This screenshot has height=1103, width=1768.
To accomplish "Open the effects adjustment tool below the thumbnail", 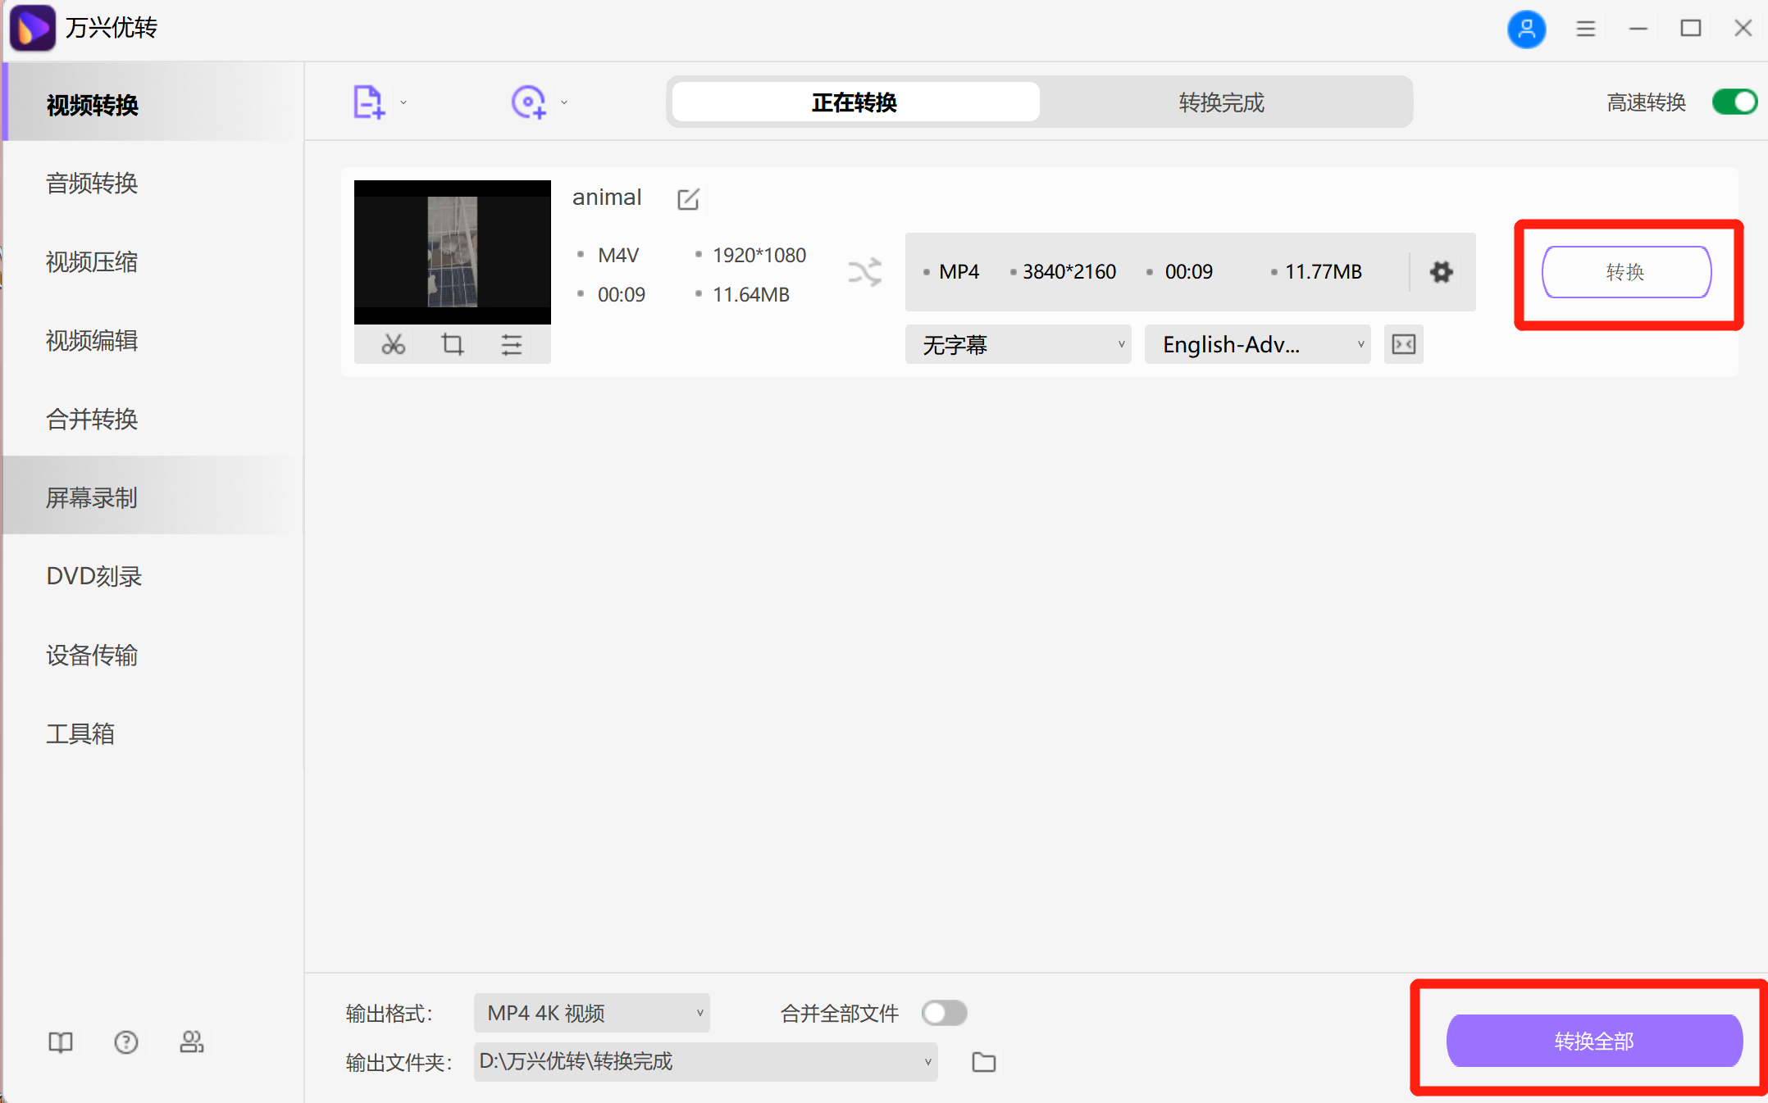I will (513, 344).
